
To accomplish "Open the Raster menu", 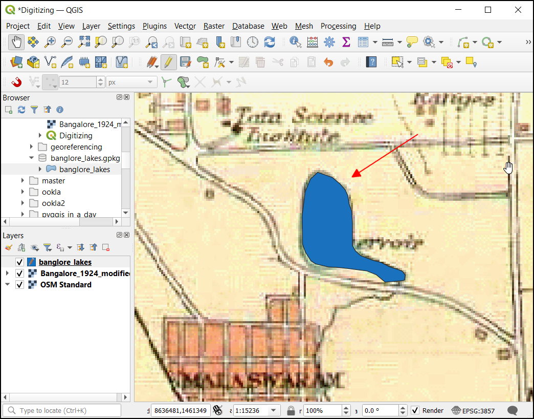I will [214, 26].
